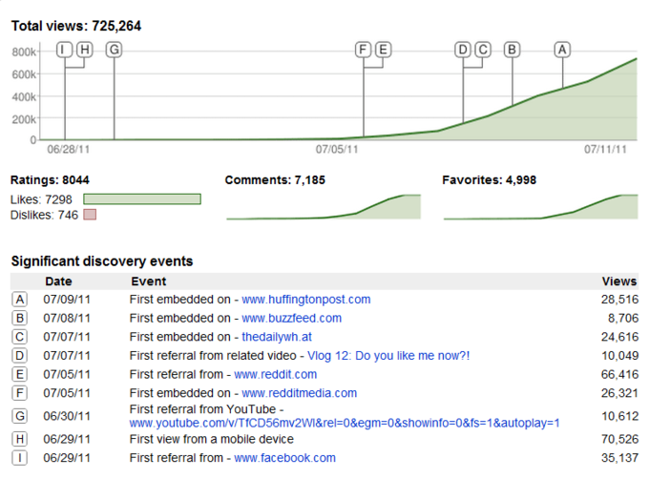
Task: Open the Vlog 12: Do you like me now?! link
Action: coord(388,356)
